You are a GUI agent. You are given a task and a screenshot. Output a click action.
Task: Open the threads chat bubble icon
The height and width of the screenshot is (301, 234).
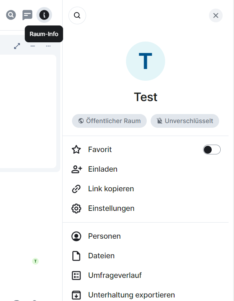27,15
